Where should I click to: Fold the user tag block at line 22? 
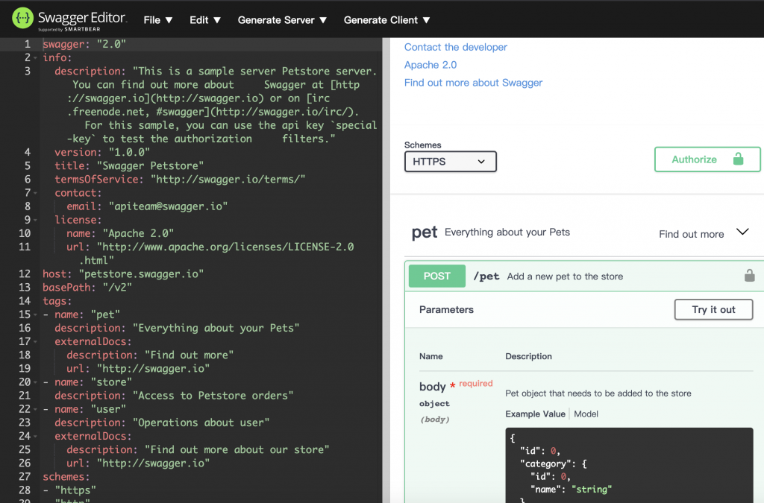coord(35,410)
